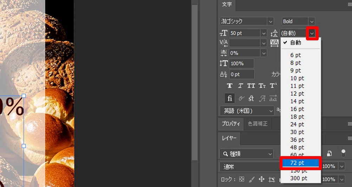
Task: Click the kerning V/A icon
Action: (223, 42)
